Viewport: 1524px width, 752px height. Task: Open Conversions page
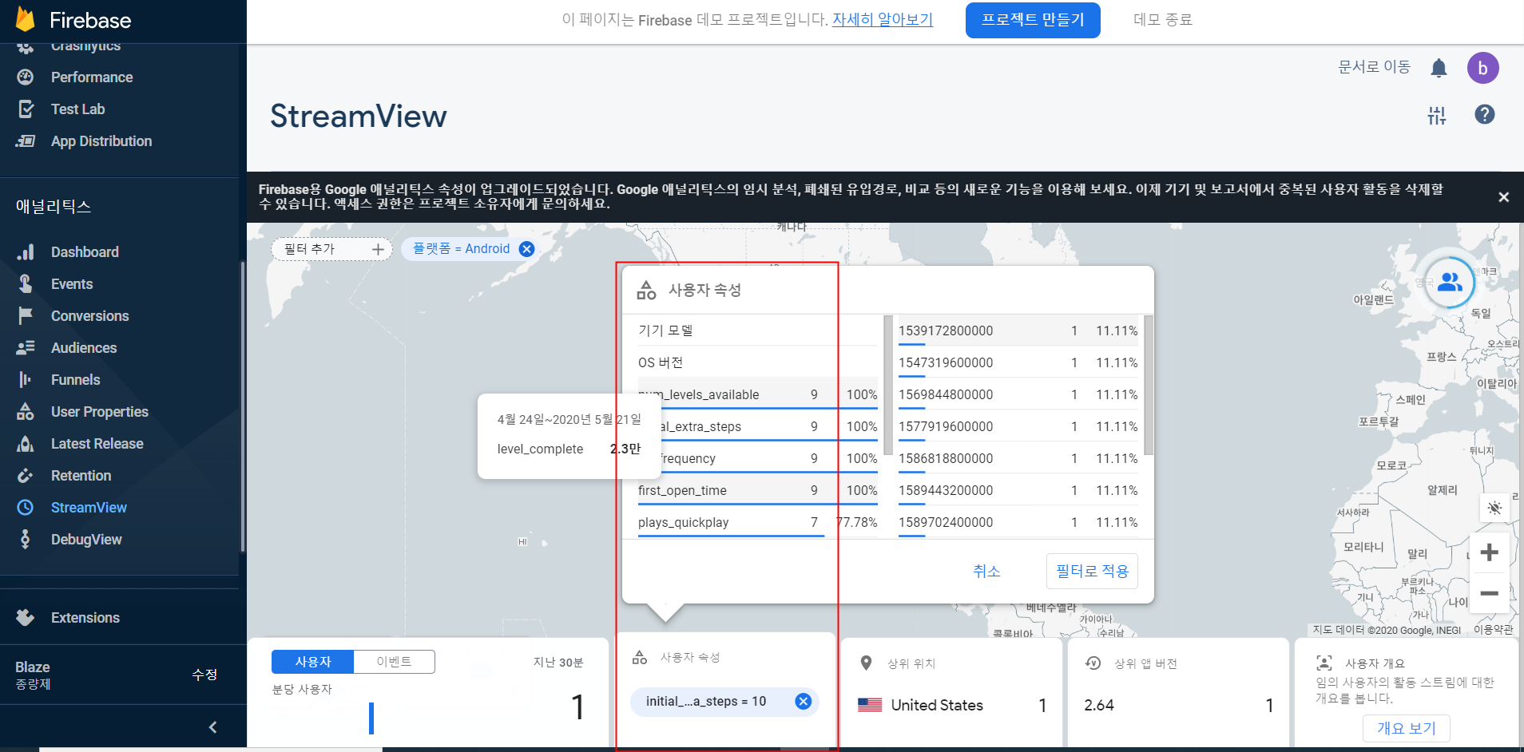pyautogui.click(x=89, y=316)
